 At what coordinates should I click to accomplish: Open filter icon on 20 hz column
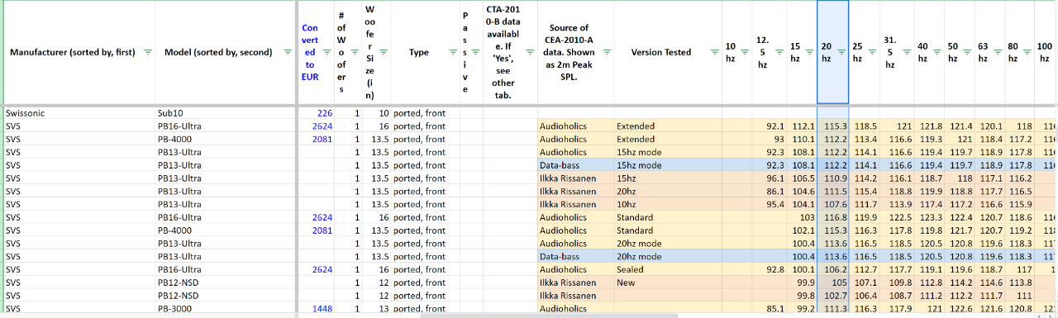point(841,52)
